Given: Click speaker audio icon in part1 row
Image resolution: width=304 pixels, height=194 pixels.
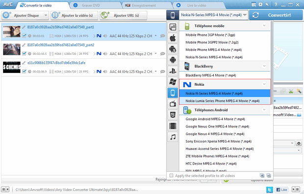Looking at the screenshot, I should [105, 36].
